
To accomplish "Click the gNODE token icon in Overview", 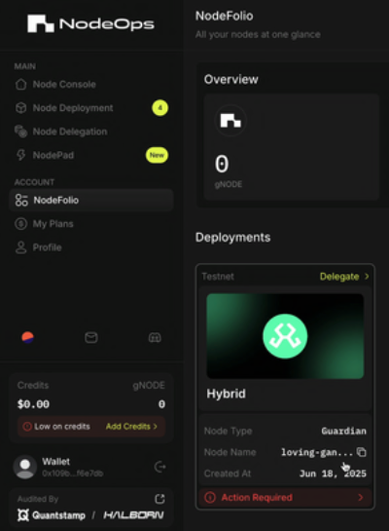I will click(230, 121).
